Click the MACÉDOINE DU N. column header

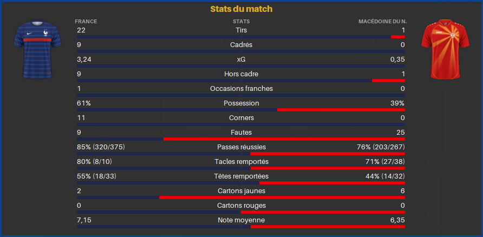click(383, 22)
